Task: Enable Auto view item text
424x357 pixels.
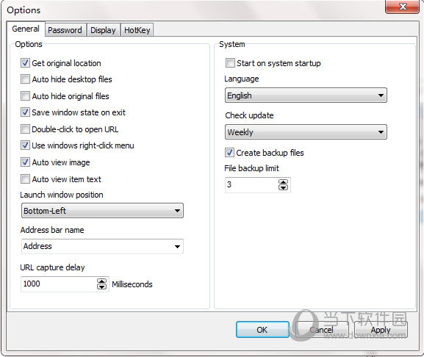Action: [x=25, y=179]
